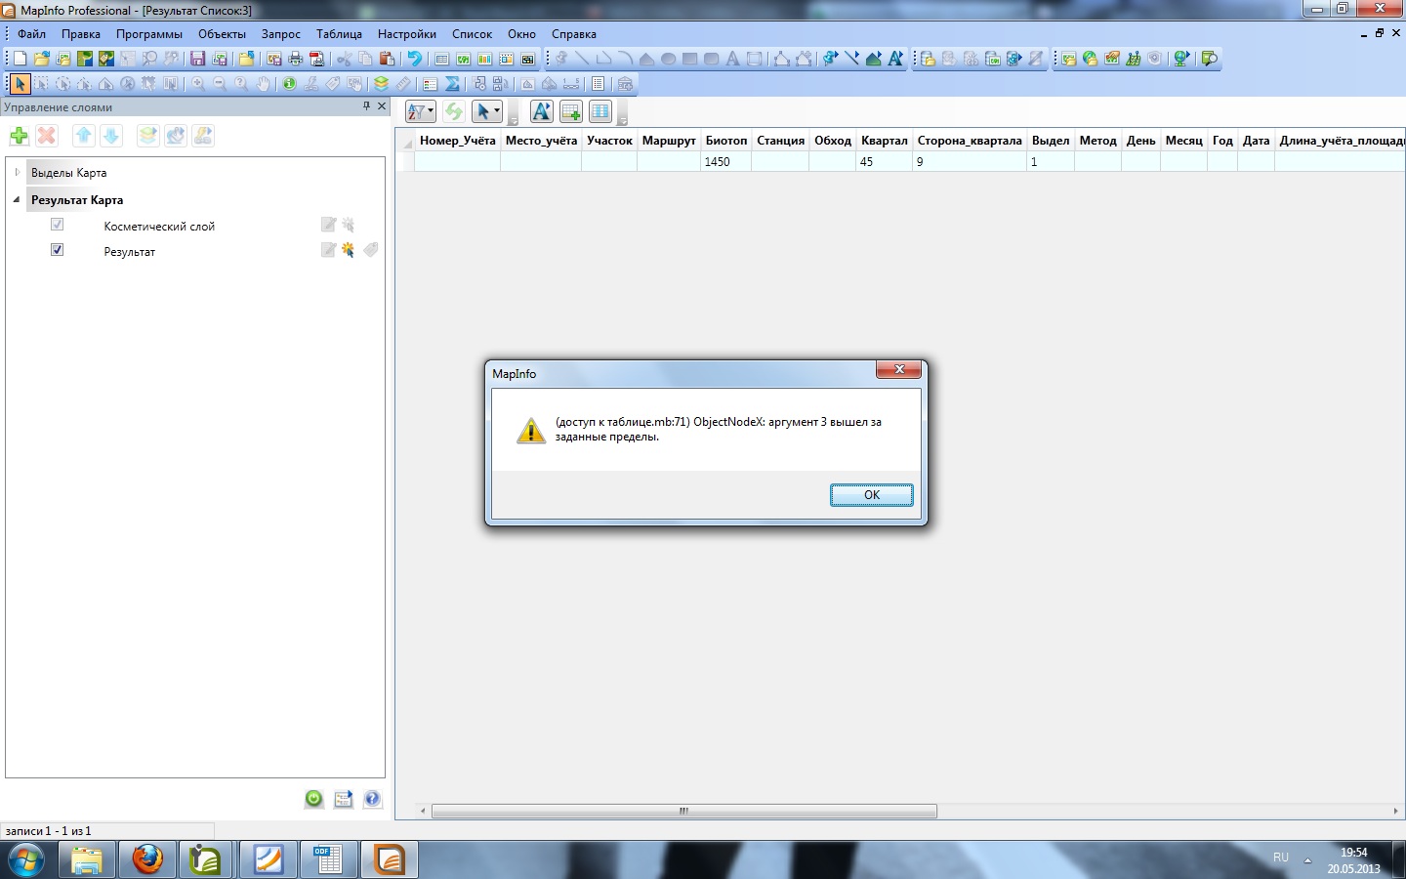Move layer up with blue arrow

[83, 136]
